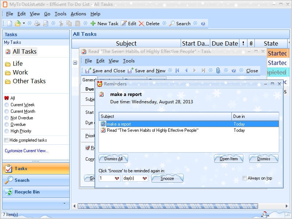Check Hide completed tasks option
This screenshot has height=219, width=292.
[6, 140]
